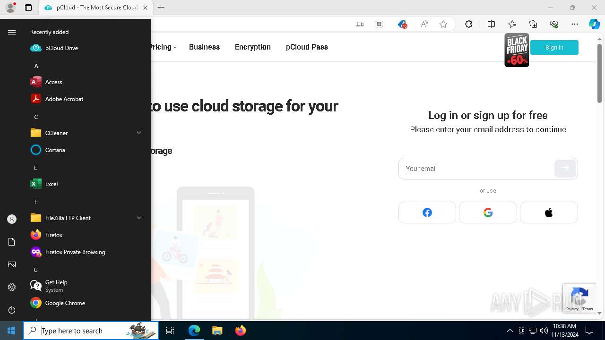
Task: Toggle Edge split screen
Action: (x=491, y=24)
